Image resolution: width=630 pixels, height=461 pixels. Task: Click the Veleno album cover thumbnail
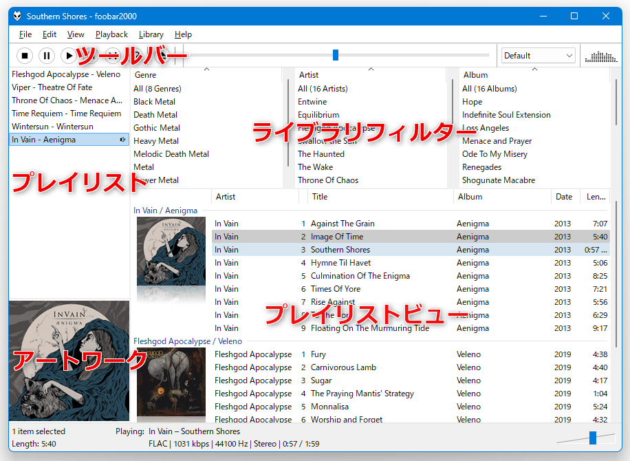[x=171, y=383]
